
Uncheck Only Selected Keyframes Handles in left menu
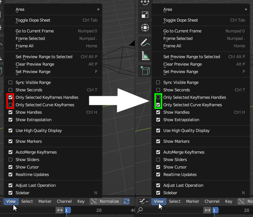(10, 97)
